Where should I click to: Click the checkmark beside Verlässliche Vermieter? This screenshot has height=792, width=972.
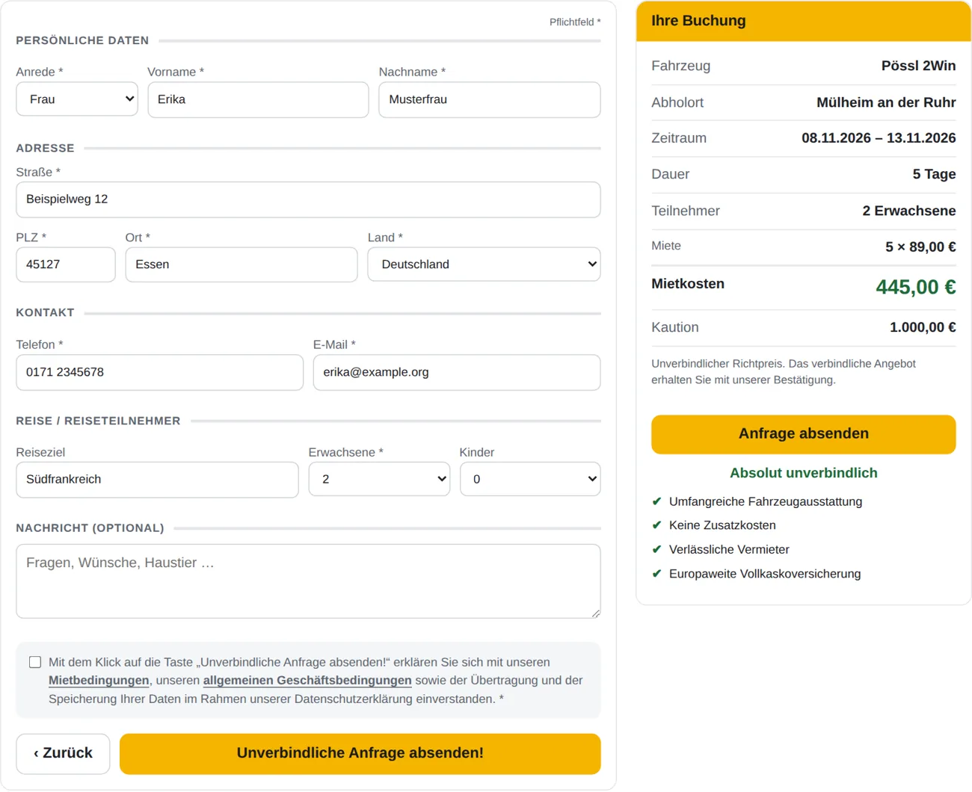[x=656, y=549]
